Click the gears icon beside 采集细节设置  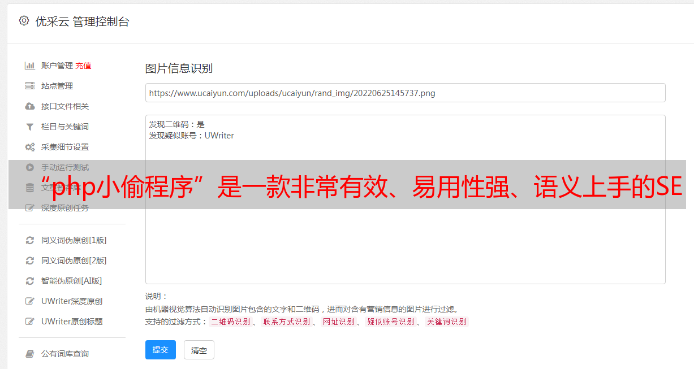coord(30,147)
